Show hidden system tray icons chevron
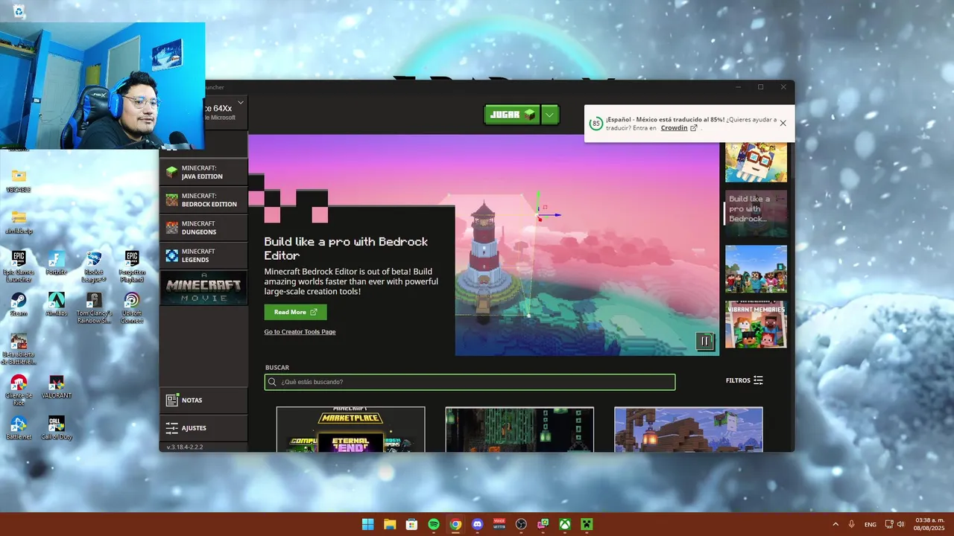This screenshot has height=536, width=954. (x=835, y=524)
